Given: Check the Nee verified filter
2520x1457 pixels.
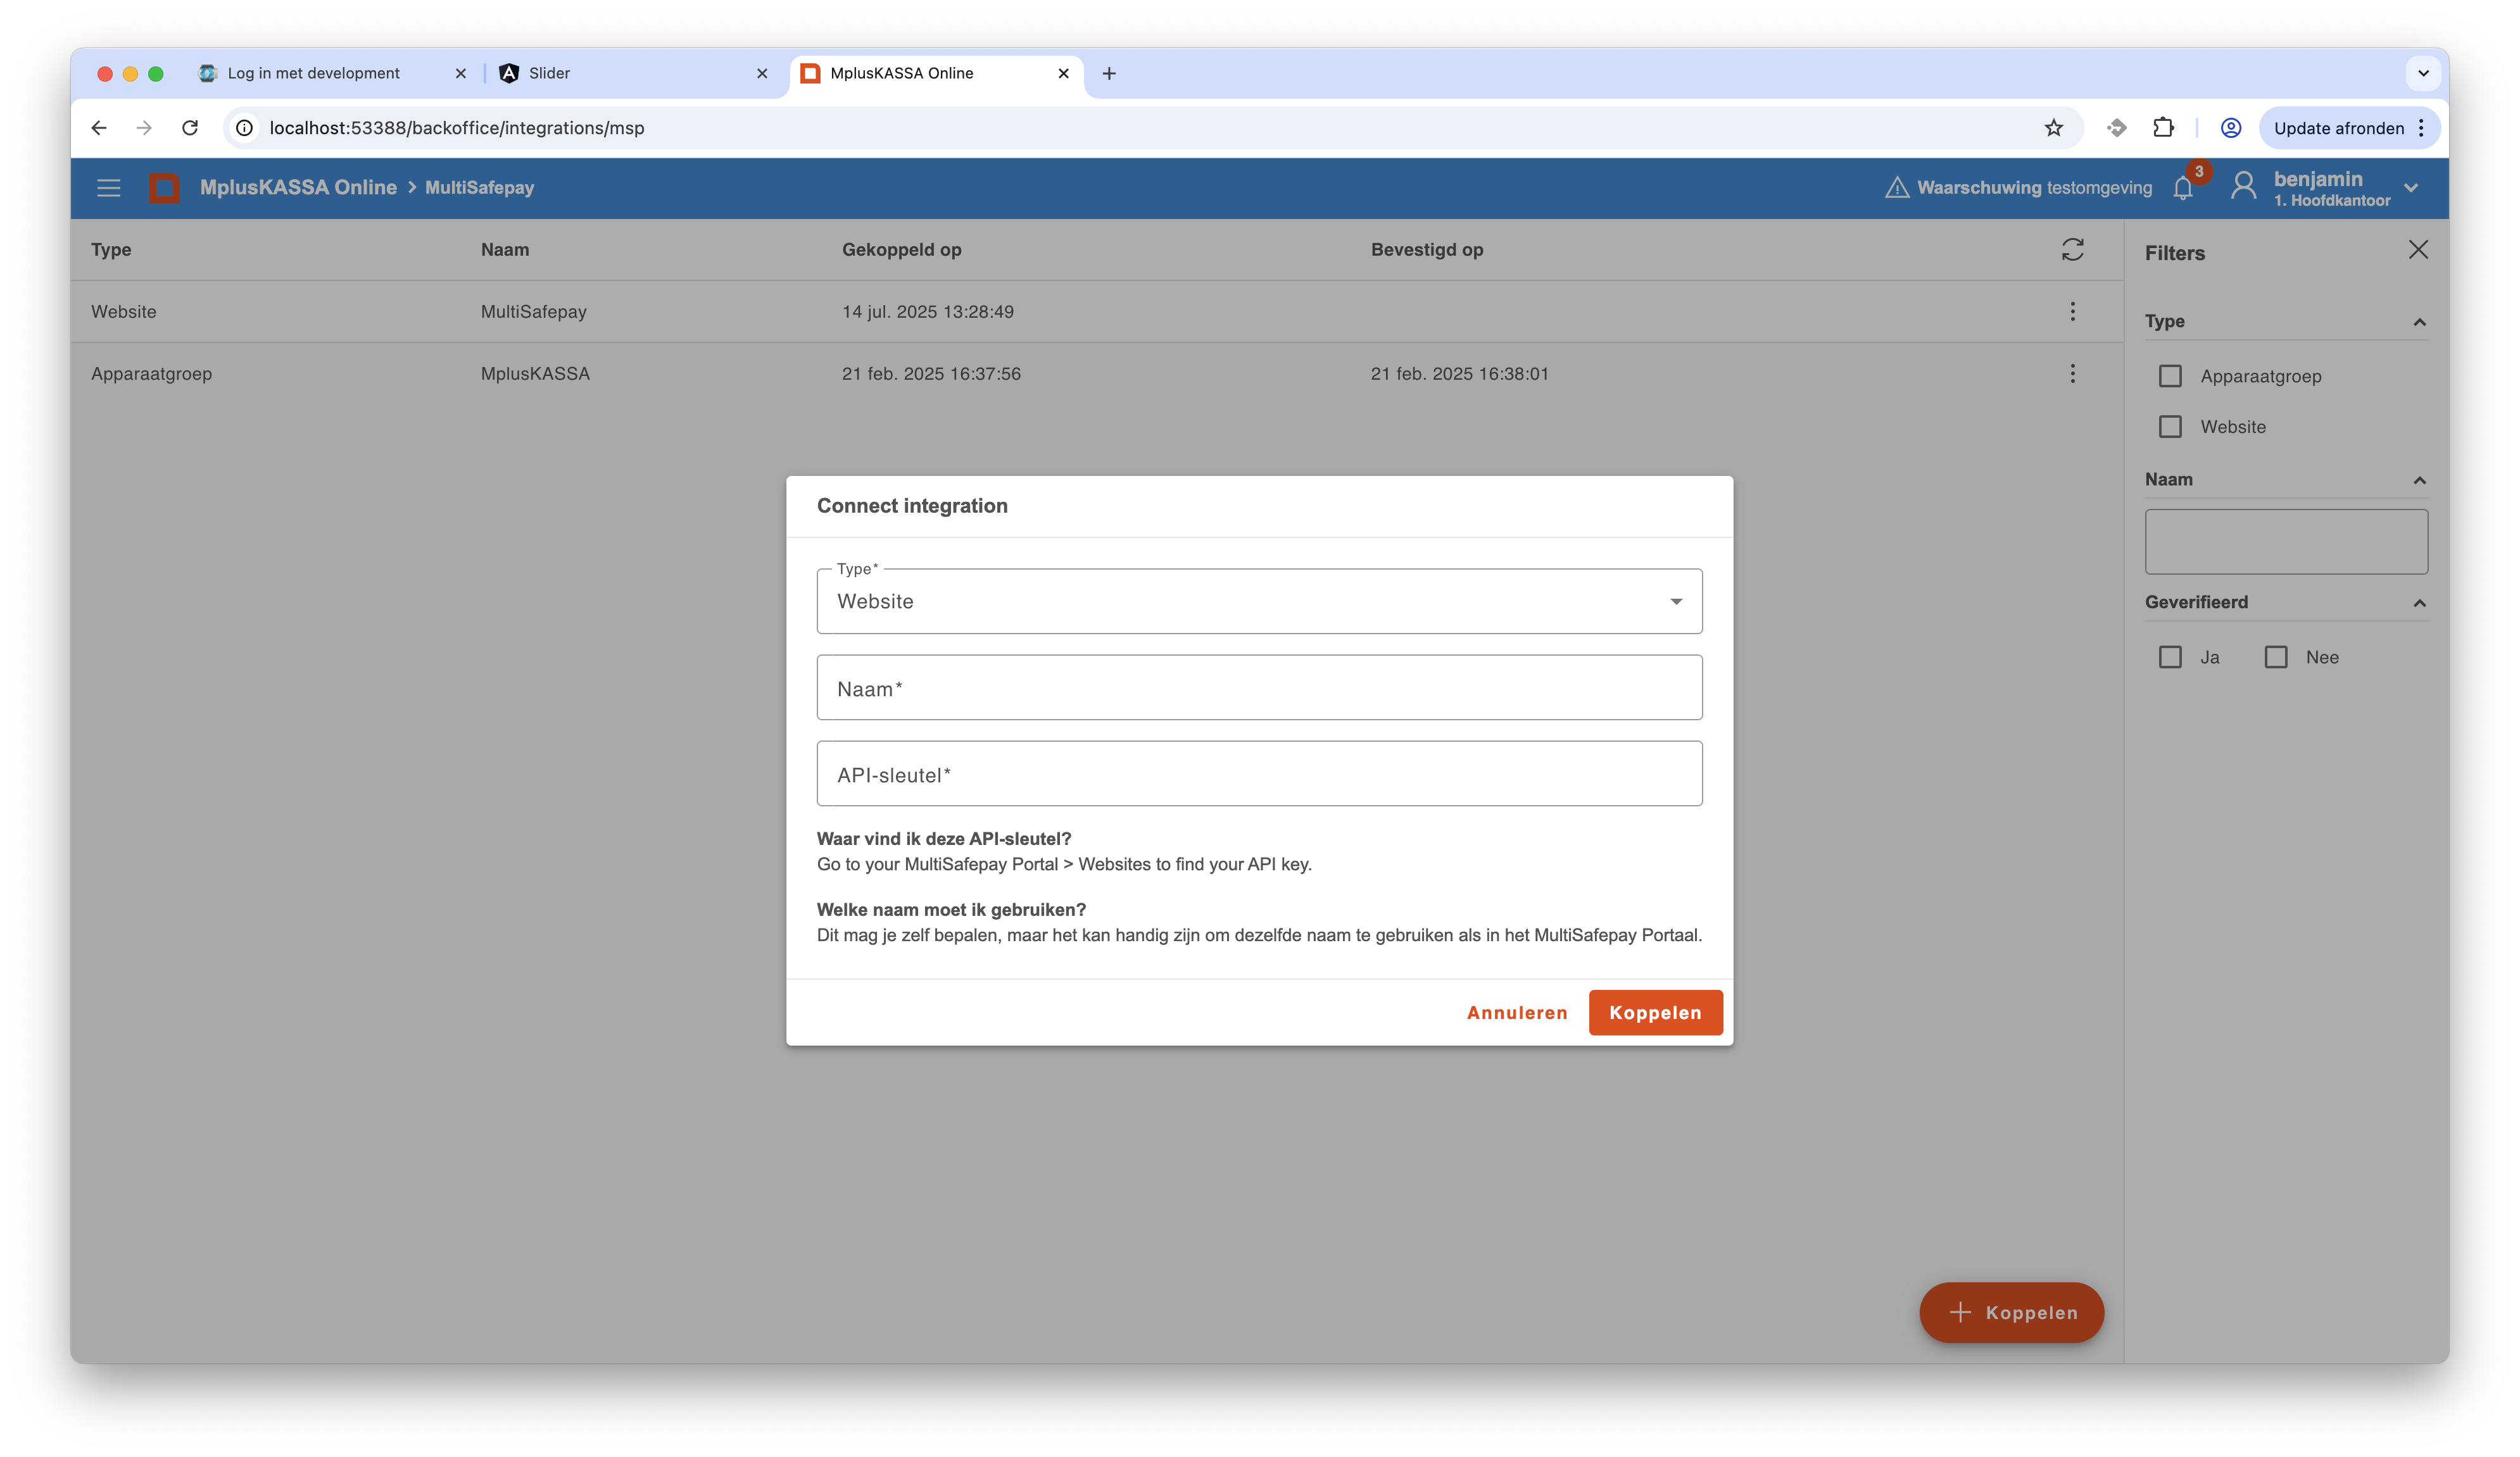Looking at the screenshot, I should pos(2276,658).
